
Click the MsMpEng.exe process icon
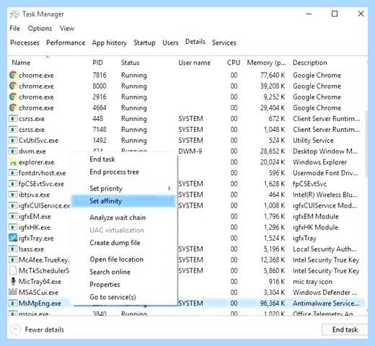point(13,303)
